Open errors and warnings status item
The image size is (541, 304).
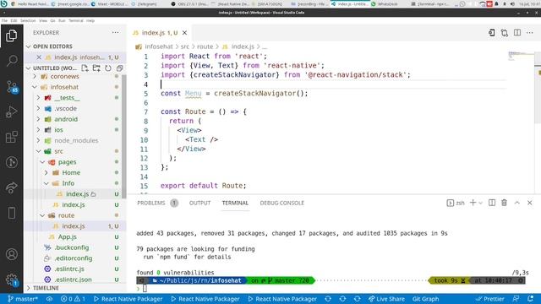tap(73, 299)
